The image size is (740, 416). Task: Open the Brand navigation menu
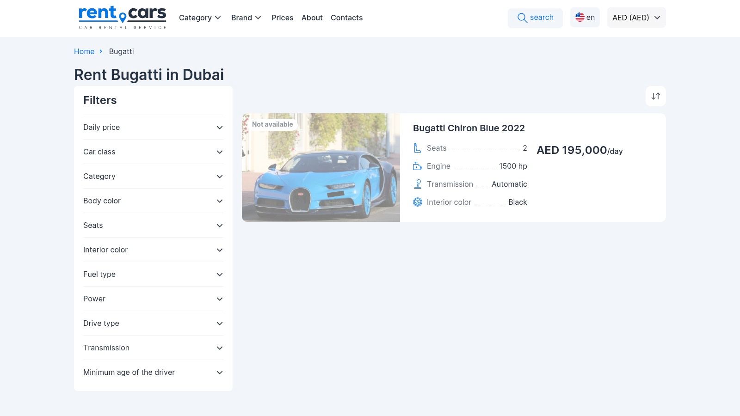point(246,18)
